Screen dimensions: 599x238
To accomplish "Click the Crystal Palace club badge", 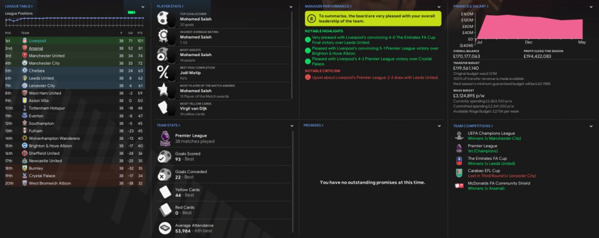I will click(x=24, y=175).
